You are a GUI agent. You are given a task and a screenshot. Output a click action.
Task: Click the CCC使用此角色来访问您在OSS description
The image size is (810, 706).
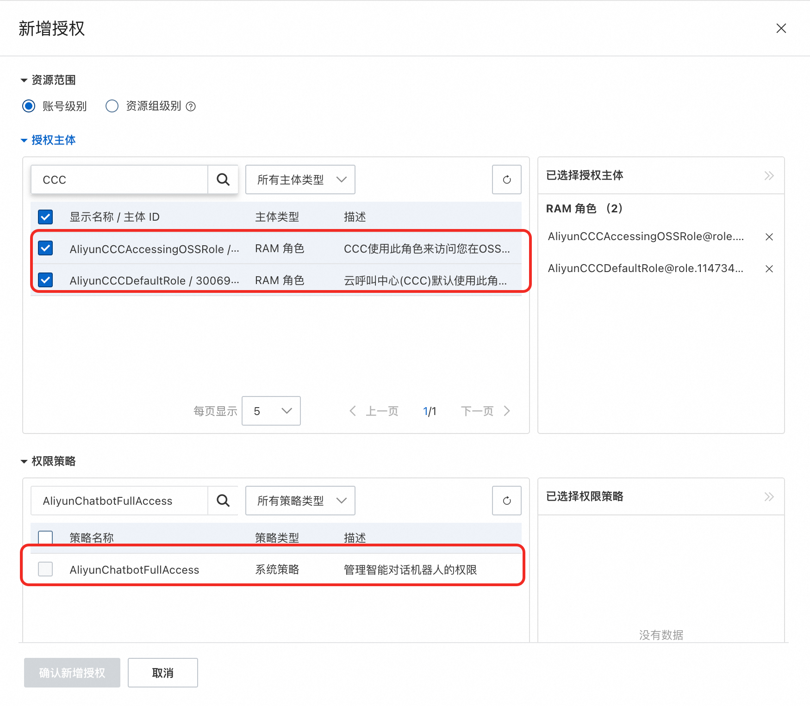click(427, 249)
